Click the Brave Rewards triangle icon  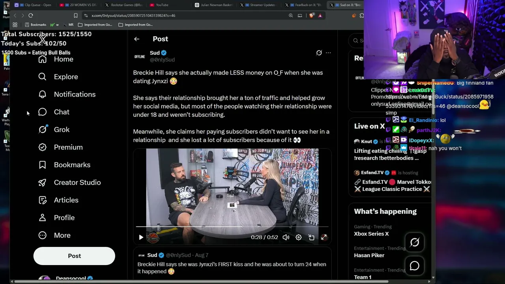320,15
